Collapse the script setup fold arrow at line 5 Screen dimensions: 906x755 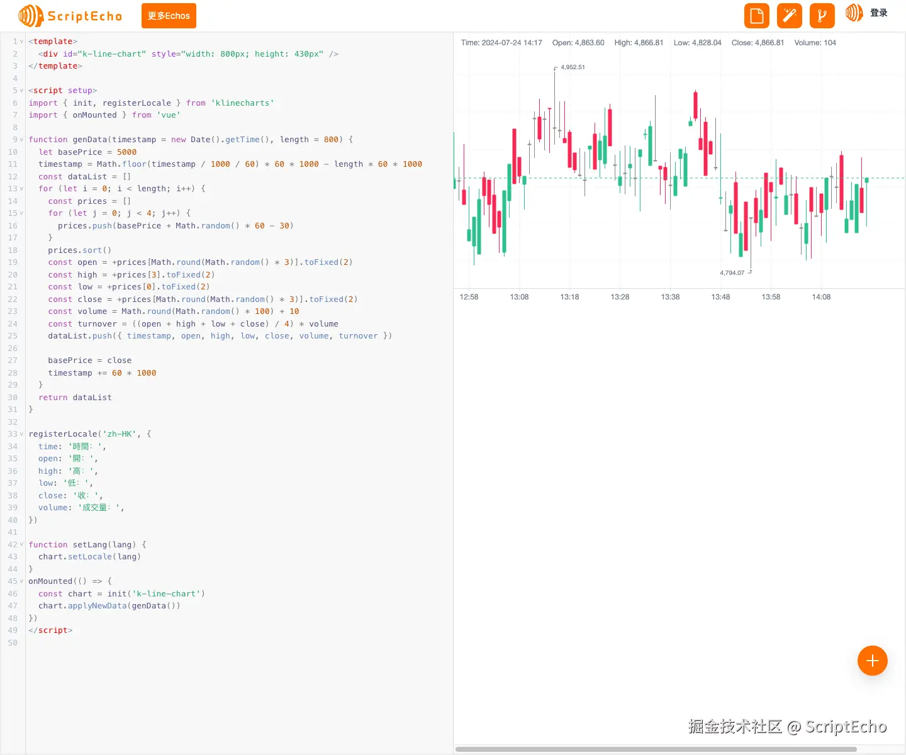pos(22,91)
